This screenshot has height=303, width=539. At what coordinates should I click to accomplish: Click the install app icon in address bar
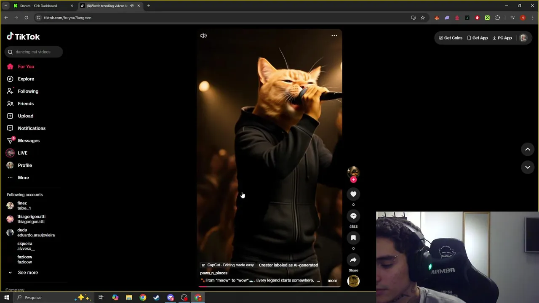coord(414,18)
